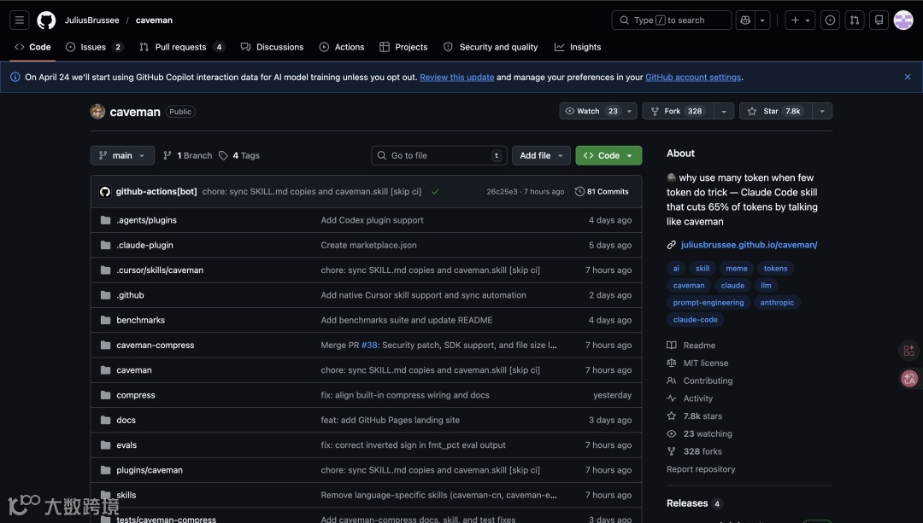The height and width of the screenshot is (523, 923).
Task: Expand the Watch options dropdown arrow
Action: click(x=629, y=111)
